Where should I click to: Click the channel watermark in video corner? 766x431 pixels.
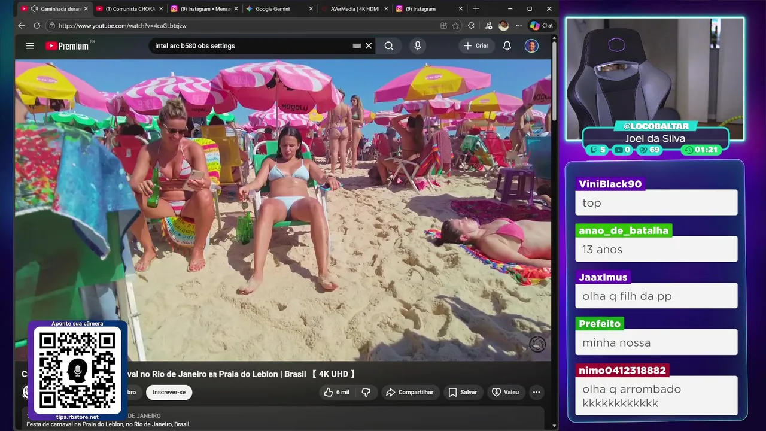pyautogui.click(x=537, y=344)
